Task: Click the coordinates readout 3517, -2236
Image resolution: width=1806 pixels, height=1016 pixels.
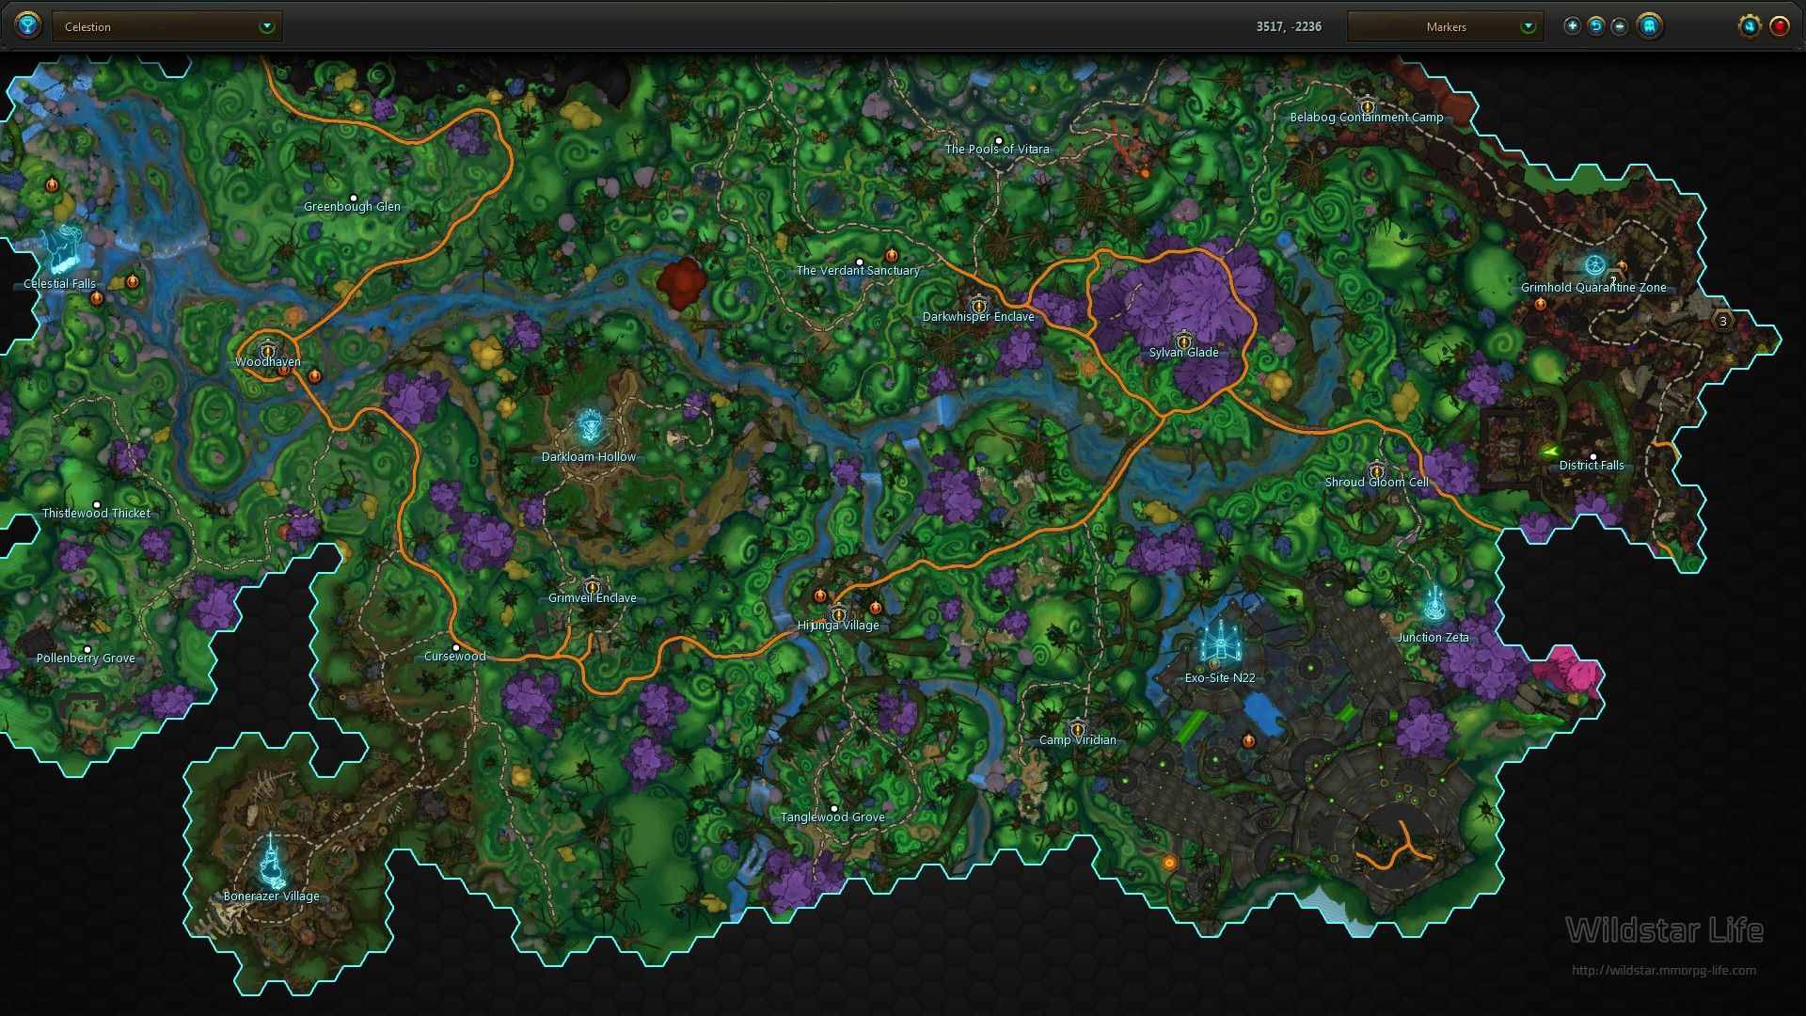Action: [1289, 26]
